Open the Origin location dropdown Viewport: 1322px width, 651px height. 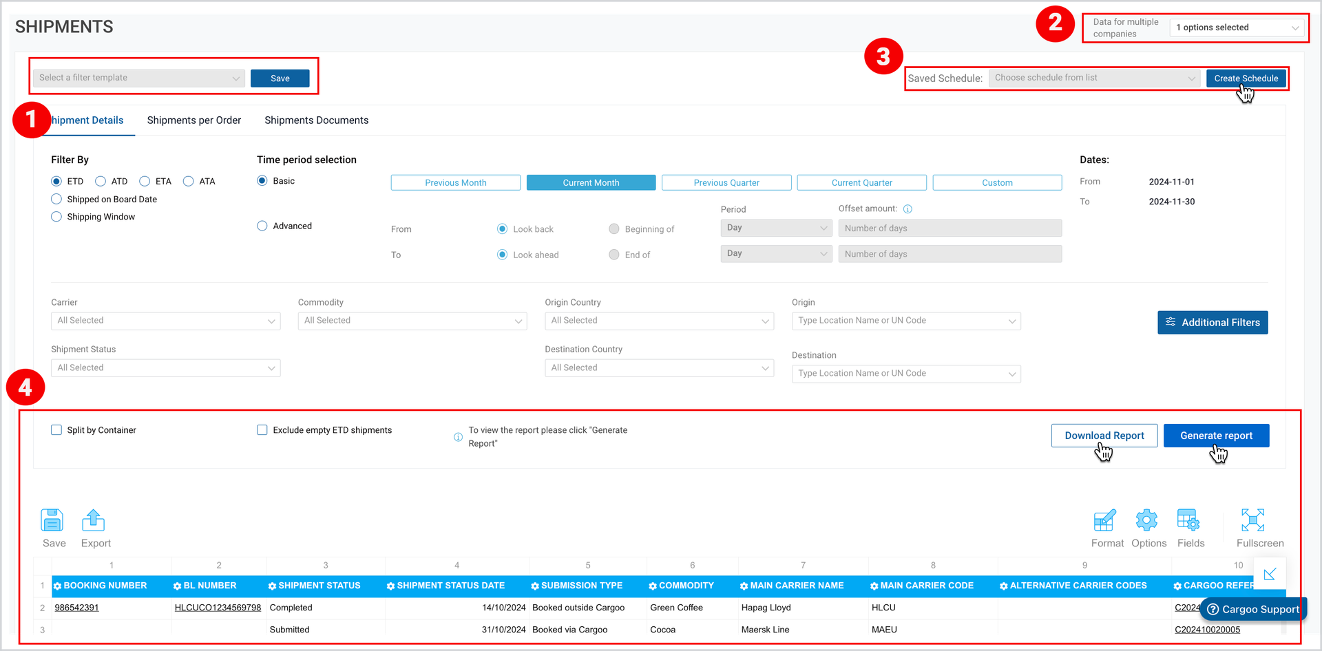coord(906,321)
